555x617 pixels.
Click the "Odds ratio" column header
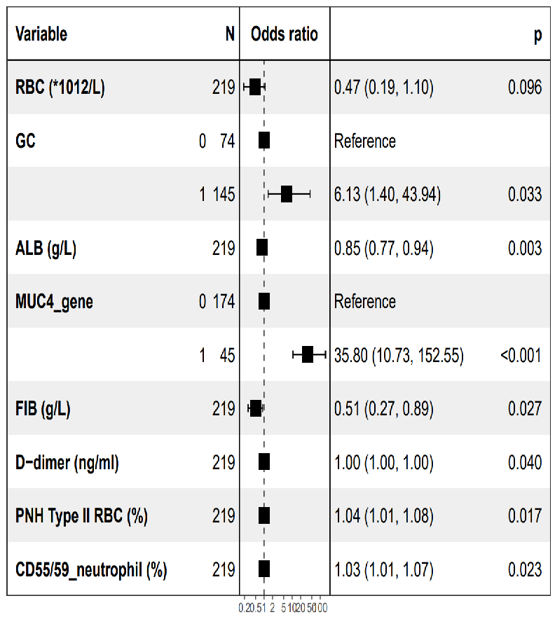point(284,34)
